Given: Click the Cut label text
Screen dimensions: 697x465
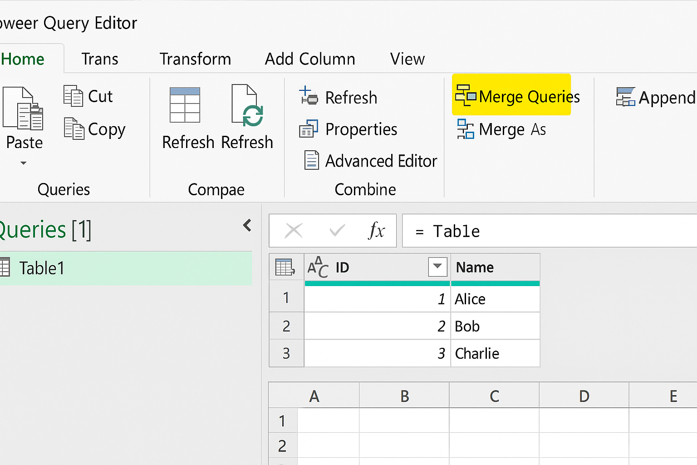Looking at the screenshot, I should (x=100, y=96).
